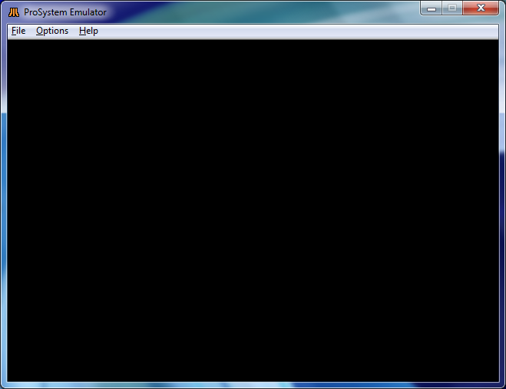
Task: Minimize the ProSystem Emulator window
Action: [432, 8]
